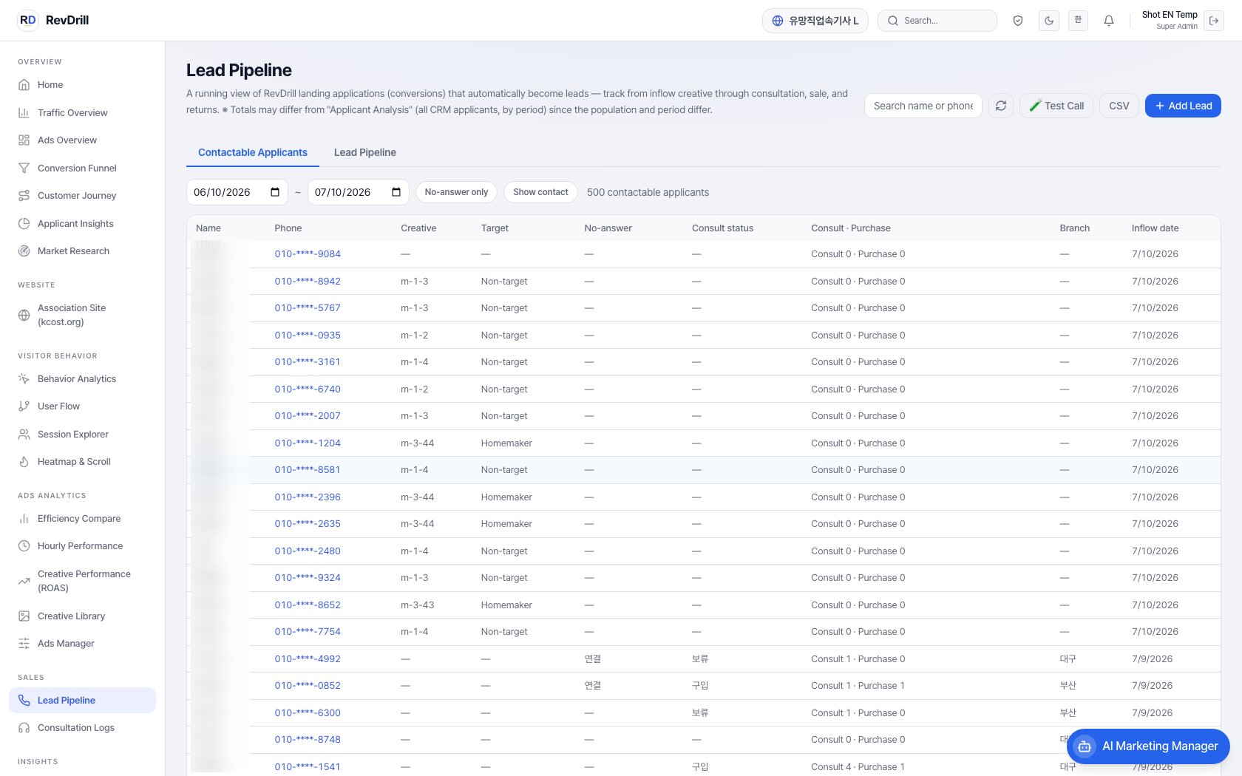Click the Inflow date column header
This screenshot has width=1242, height=776.
(x=1155, y=228)
